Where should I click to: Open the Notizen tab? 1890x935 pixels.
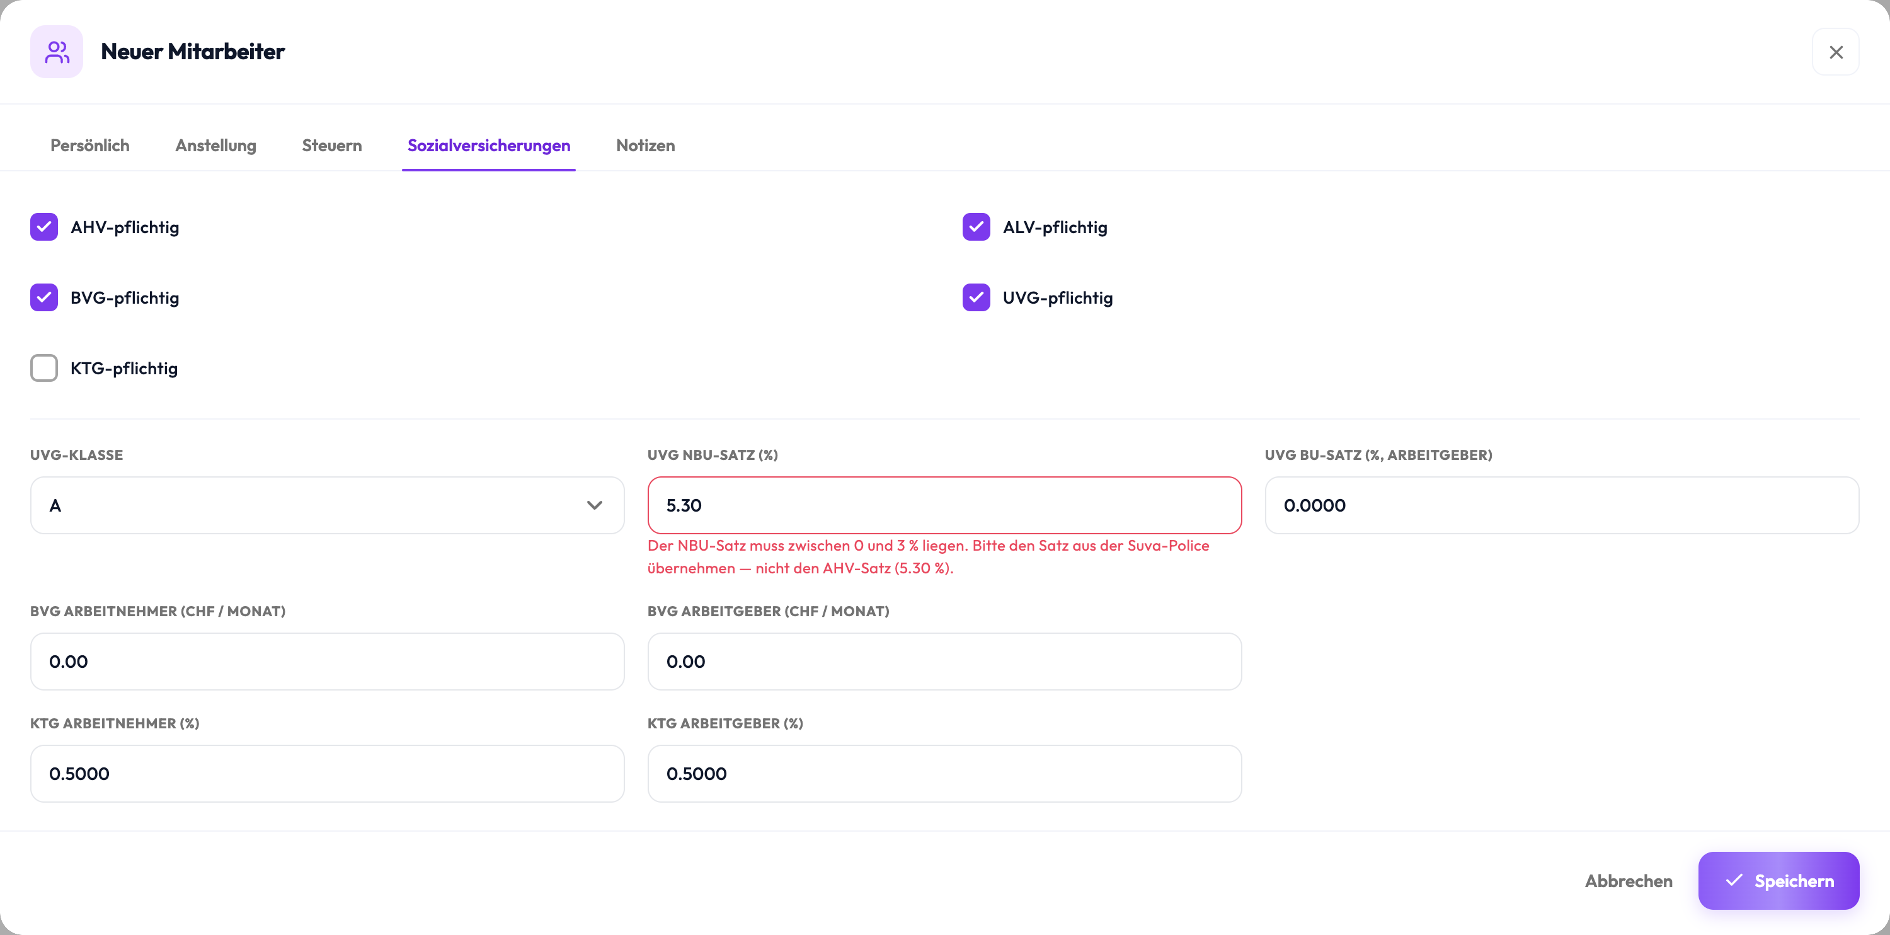(x=646, y=146)
